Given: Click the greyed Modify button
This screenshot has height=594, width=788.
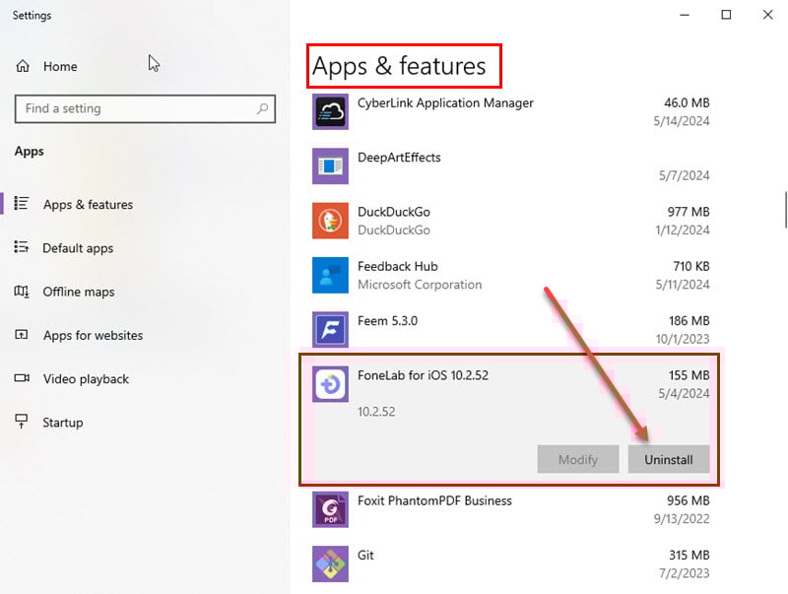Looking at the screenshot, I should click(578, 459).
